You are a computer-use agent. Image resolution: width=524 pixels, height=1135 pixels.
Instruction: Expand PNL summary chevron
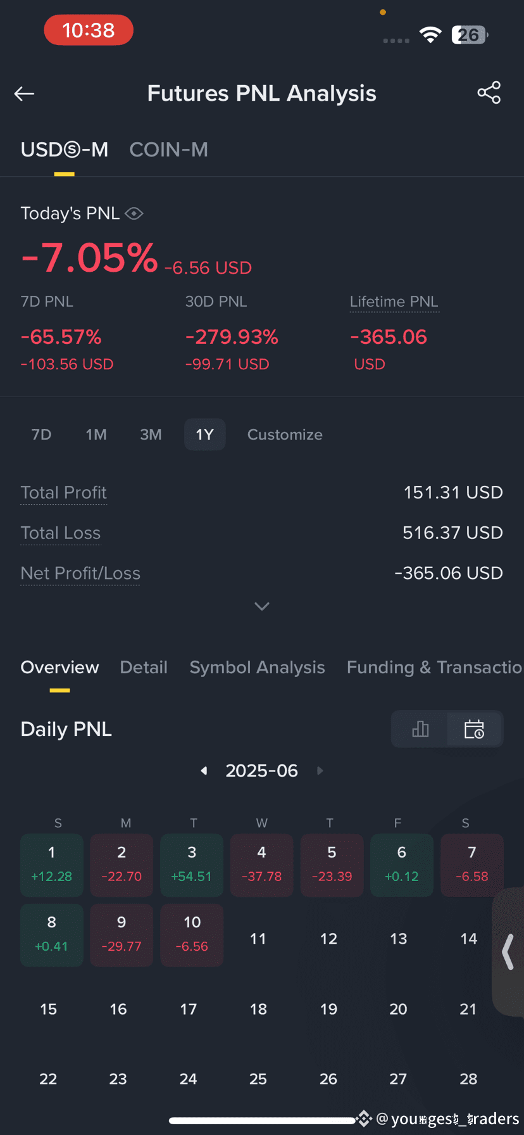(262, 606)
